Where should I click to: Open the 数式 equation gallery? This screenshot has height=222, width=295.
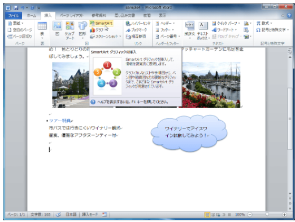pyautogui.click(x=264, y=23)
